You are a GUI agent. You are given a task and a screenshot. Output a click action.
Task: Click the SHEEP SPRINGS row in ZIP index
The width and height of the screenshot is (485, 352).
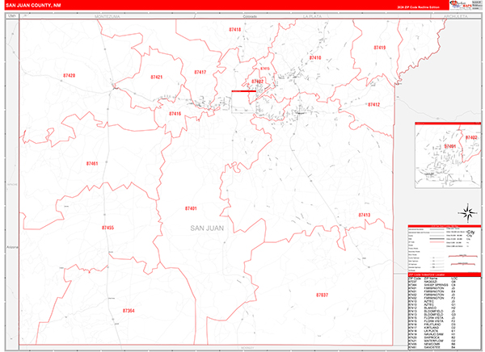coord(432,285)
